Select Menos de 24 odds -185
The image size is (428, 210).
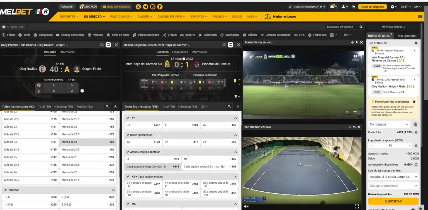(x=88, y=142)
